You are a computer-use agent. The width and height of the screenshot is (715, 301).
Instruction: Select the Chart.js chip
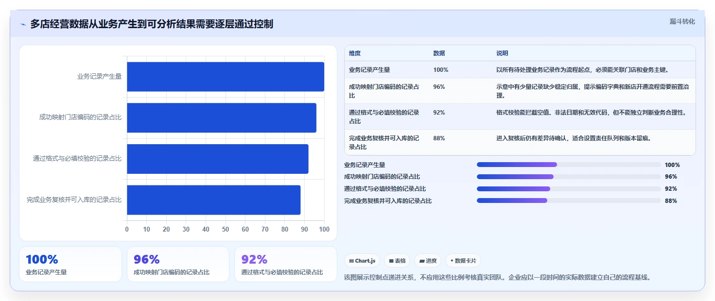(362, 261)
